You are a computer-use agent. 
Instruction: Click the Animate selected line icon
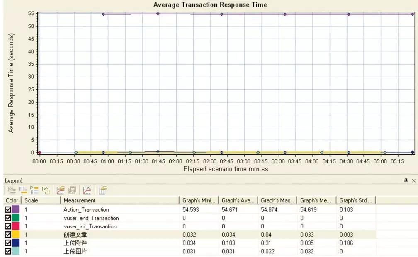coord(87,190)
